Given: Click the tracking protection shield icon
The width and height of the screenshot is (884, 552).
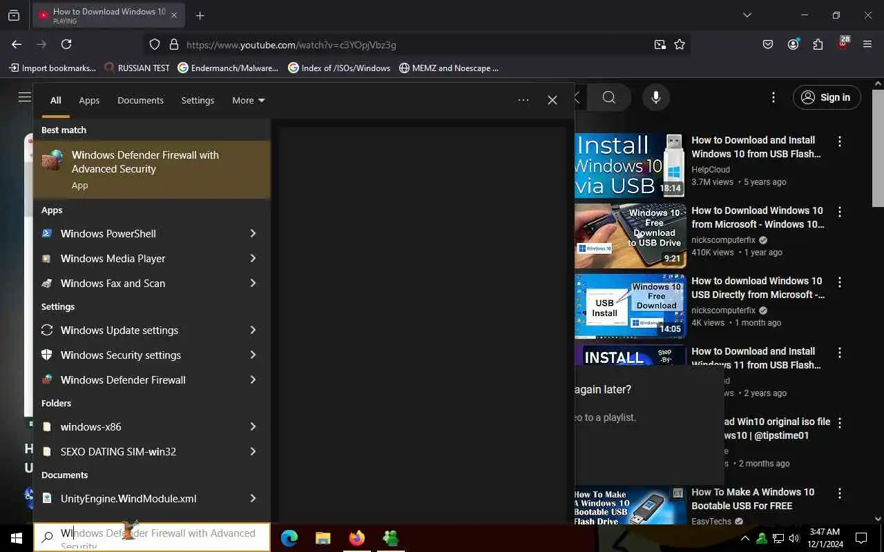Looking at the screenshot, I should click(155, 44).
